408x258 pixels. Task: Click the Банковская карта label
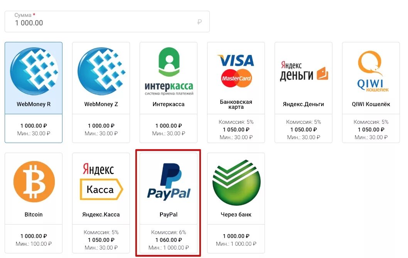[x=236, y=104]
